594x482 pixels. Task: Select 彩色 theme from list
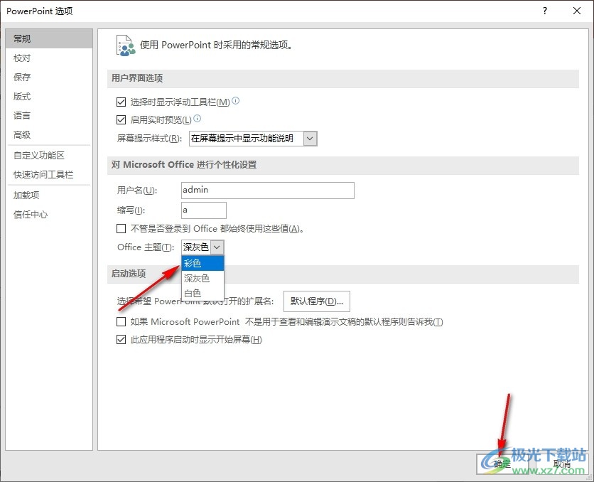[x=202, y=263]
